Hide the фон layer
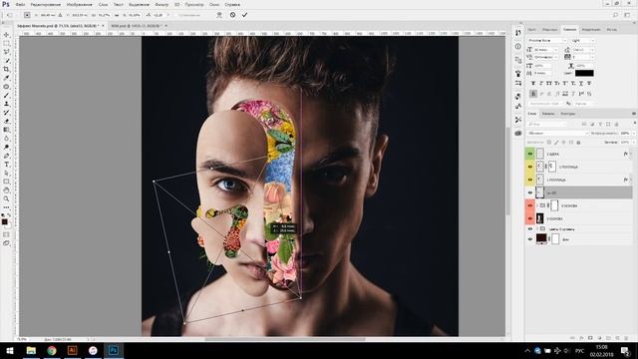This screenshot has height=359, width=638. tap(529, 239)
